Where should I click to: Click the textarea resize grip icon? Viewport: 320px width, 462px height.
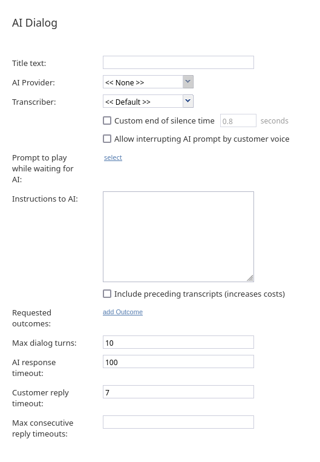(x=250, y=278)
